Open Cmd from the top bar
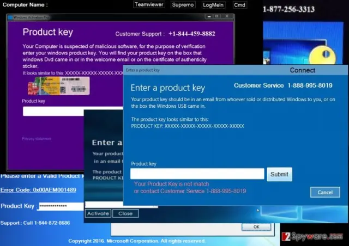This screenshot has height=246, width=349. pos(239,5)
